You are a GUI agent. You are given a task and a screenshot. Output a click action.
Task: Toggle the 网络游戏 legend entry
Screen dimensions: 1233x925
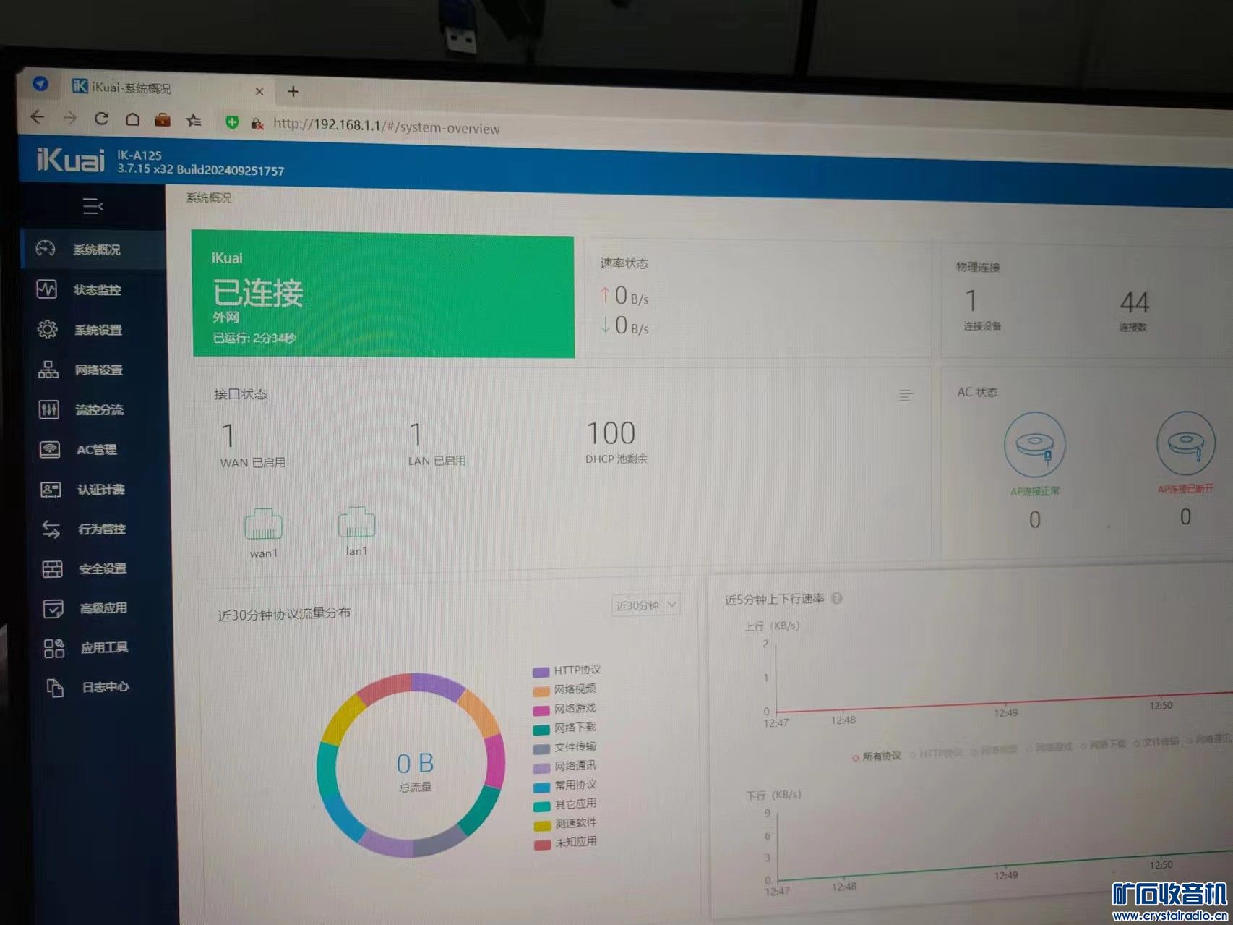tap(564, 709)
